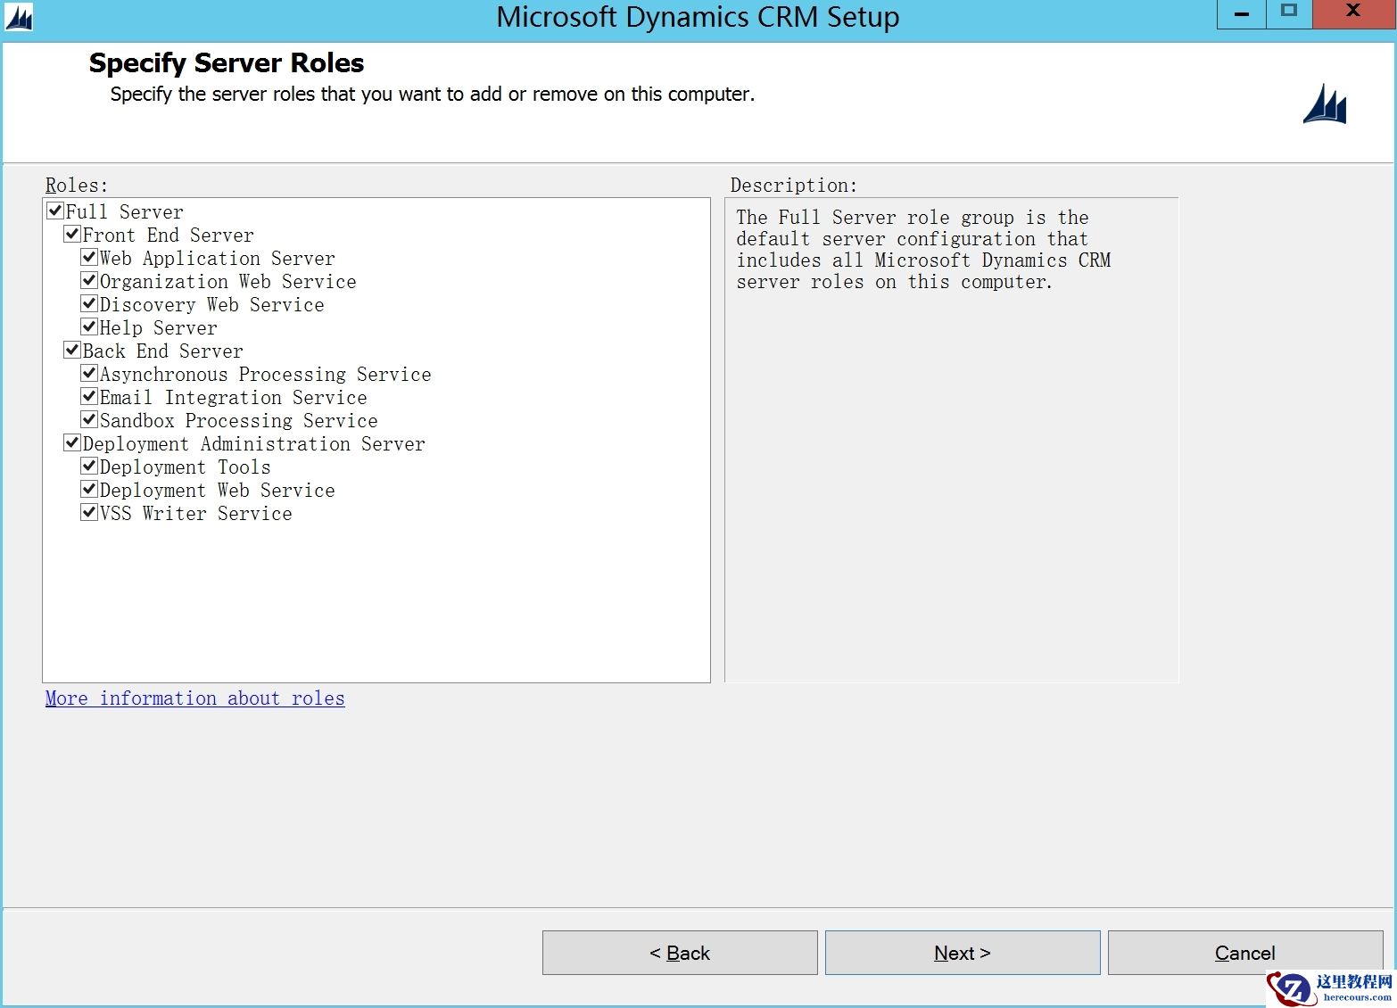1397x1008 pixels.
Task: Uncheck Deployment Administration Server role
Action: coord(72,443)
